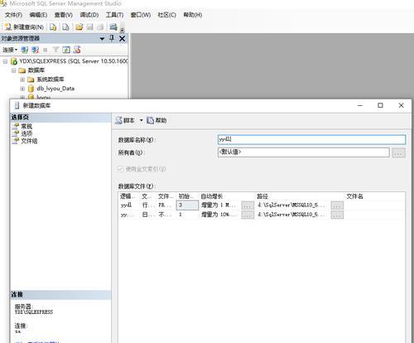Click the first row path d:\SqlServer cell
Viewport: 414px width, 343px height.
click(x=291, y=205)
